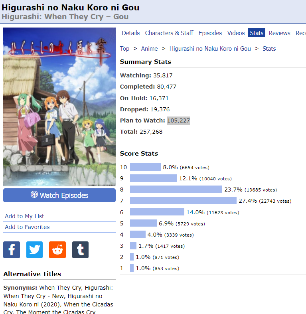The width and height of the screenshot is (306, 314).
Task: Click the anime cover poster image
Action: coord(59,107)
